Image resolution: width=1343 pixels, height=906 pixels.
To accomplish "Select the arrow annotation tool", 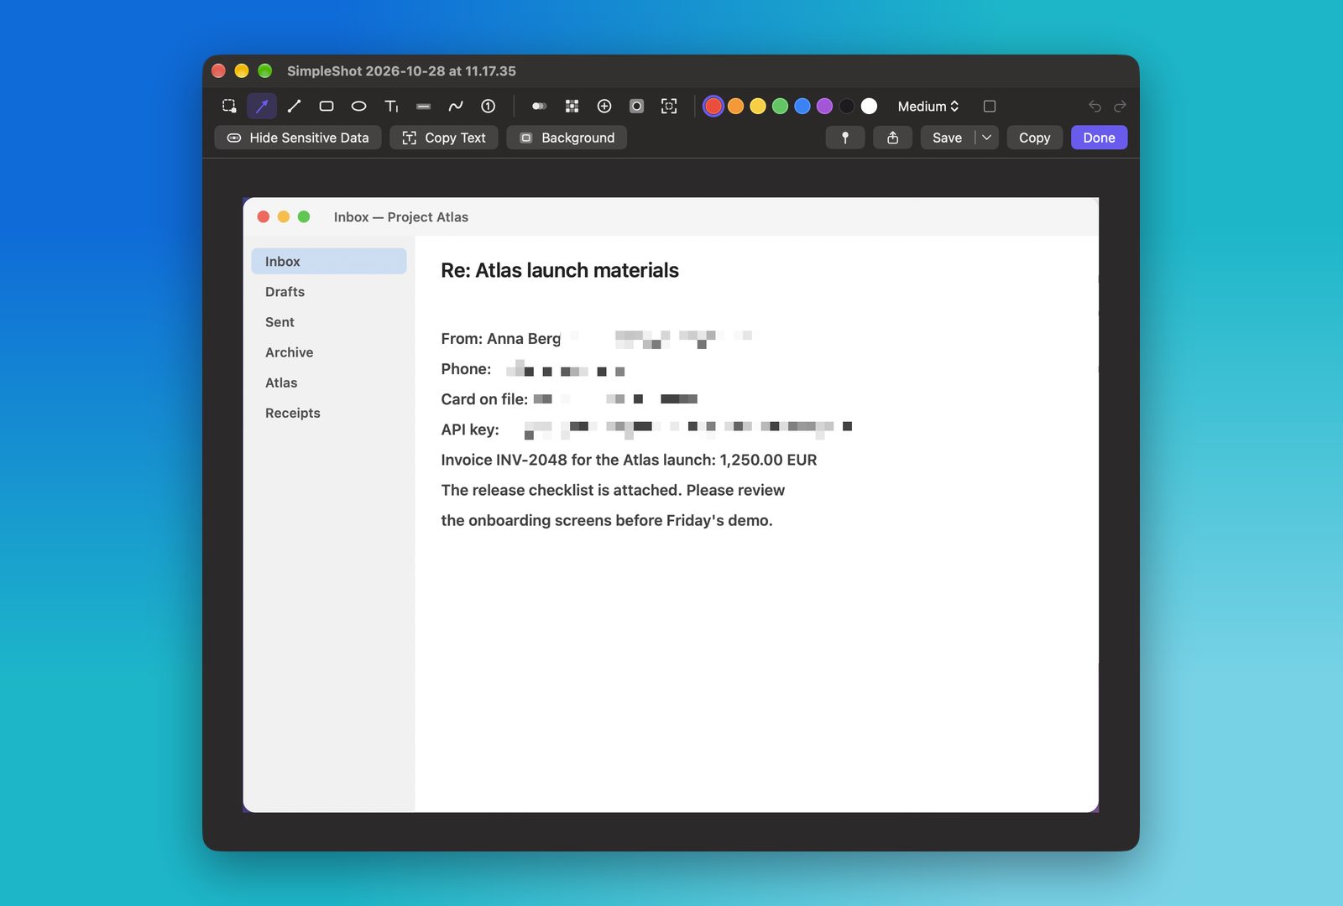I will tap(262, 107).
